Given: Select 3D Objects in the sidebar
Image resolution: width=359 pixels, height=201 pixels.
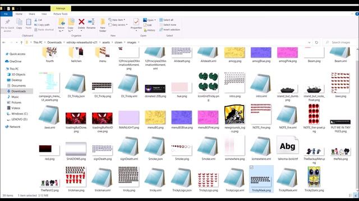Looking at the screenshot, I should click(x=16, y=74).
